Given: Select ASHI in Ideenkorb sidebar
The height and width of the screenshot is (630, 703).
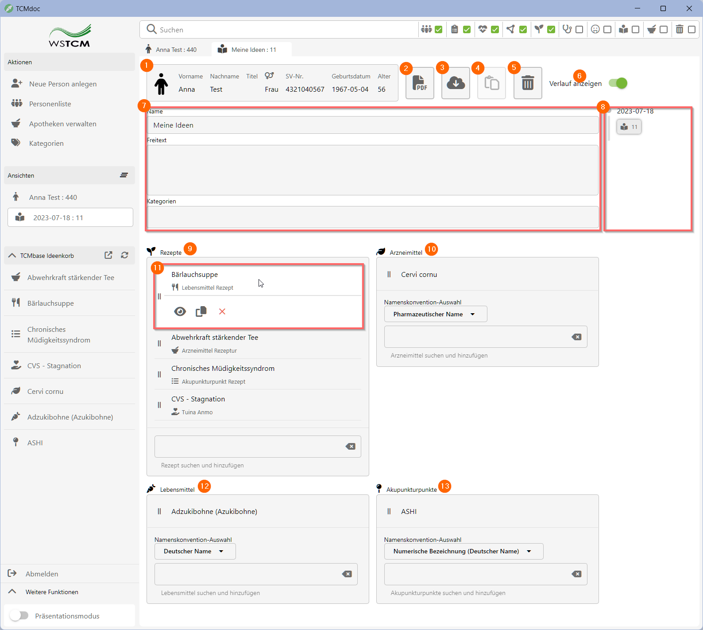Looking at the screenshot, I should [x=70, y=443].
